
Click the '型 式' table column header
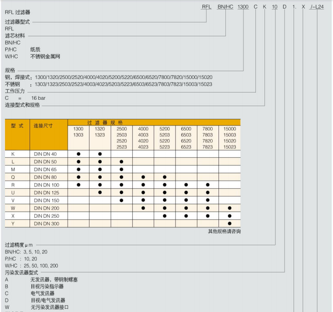17,126
